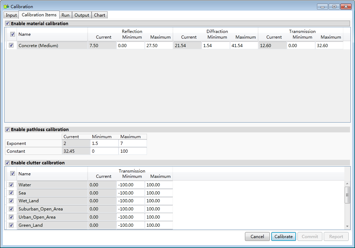The image size is (355, 248).
Task: Uncheck the Concrete (Medium) material row
Action: pyautogui.click(x=11, y=45)
